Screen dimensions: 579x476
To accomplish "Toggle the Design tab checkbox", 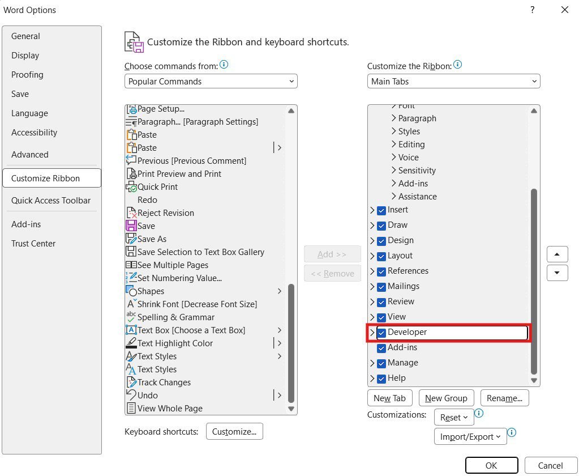I will 381,241.
